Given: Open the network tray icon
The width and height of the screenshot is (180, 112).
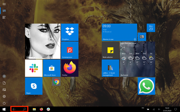Looking at the screenshot, I should pyautogui.click(x=154, y=109).
